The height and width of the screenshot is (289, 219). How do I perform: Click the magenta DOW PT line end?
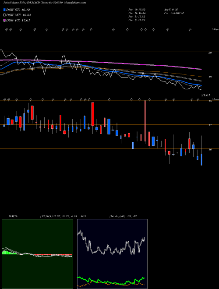pyautogui.click(x=201, y=69)
